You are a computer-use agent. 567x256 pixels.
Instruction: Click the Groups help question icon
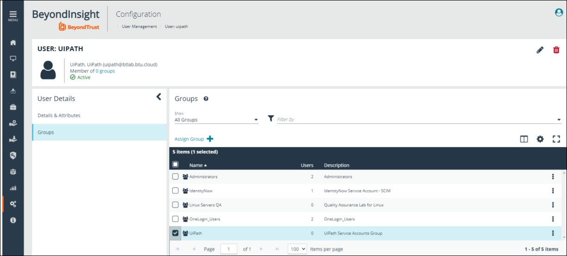point(206,99)
